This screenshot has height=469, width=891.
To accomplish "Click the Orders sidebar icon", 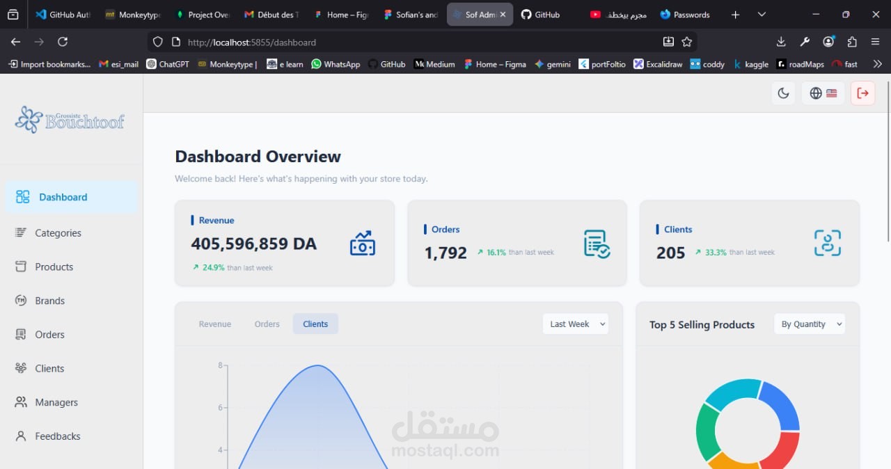I will point(22,334).
